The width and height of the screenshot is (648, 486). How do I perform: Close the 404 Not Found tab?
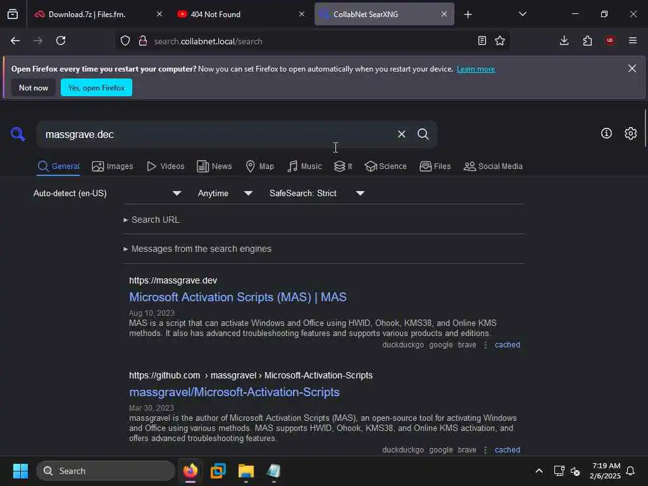[302, 14]
